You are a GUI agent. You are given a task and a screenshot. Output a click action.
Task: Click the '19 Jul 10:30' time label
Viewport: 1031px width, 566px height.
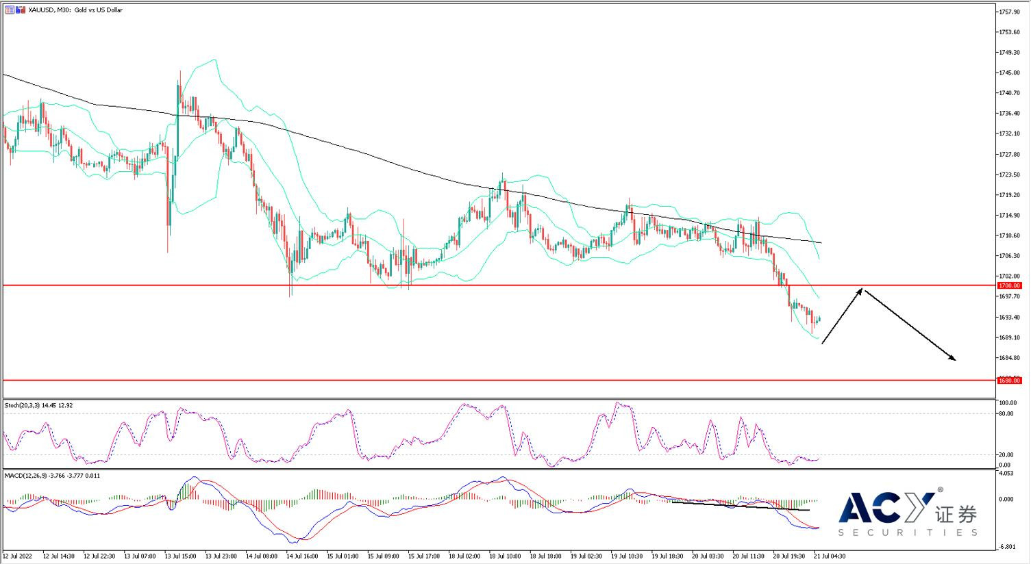click(x=627, y=556)
